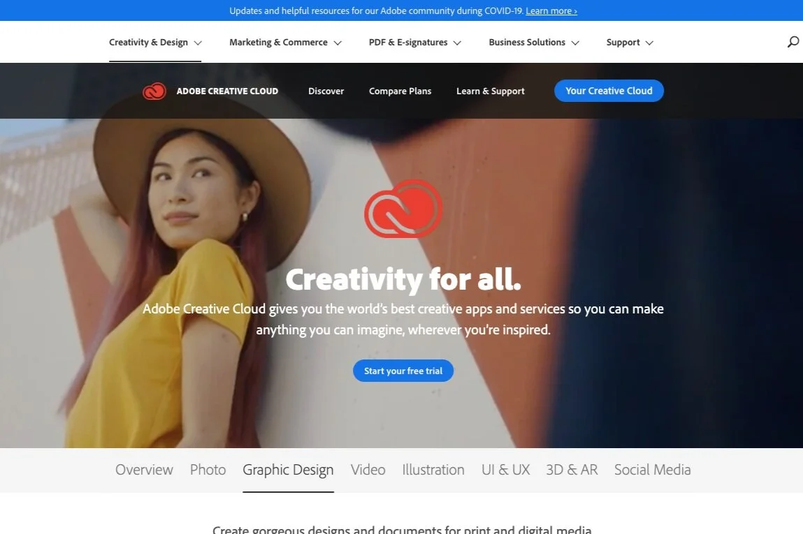Go to the Discover page
Image resolution: width=803 pixels, height=534 pixels.
click(326, 91)
